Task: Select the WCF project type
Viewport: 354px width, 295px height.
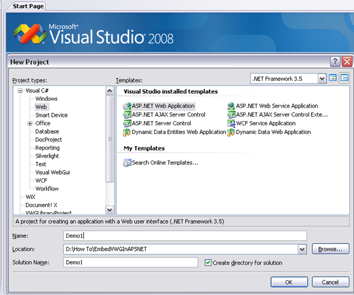Action: point(41,181)
